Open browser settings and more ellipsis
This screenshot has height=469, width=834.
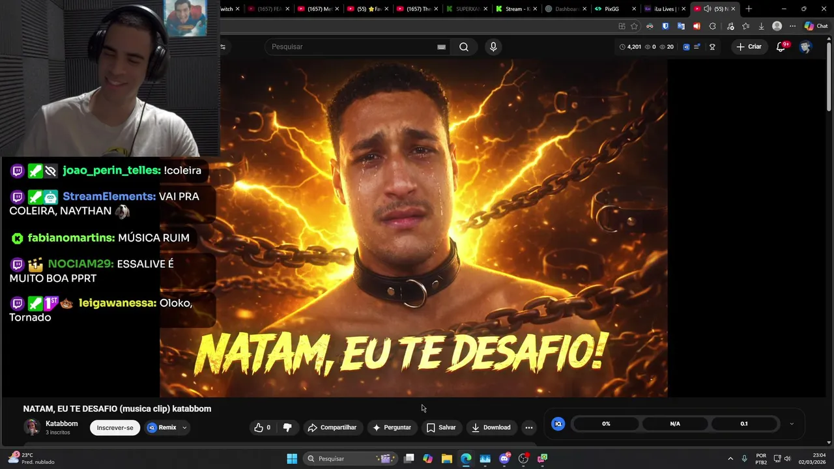[792, 26]
